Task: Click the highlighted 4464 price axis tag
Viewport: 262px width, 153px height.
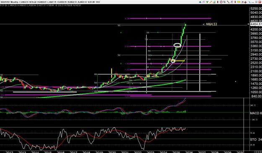Action: tap(256, 24)
